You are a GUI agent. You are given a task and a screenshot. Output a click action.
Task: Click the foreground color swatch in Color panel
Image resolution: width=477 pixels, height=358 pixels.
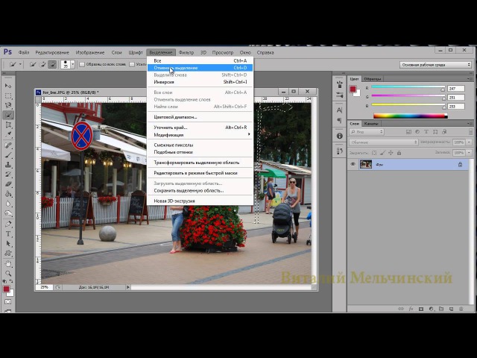[353, 89]
